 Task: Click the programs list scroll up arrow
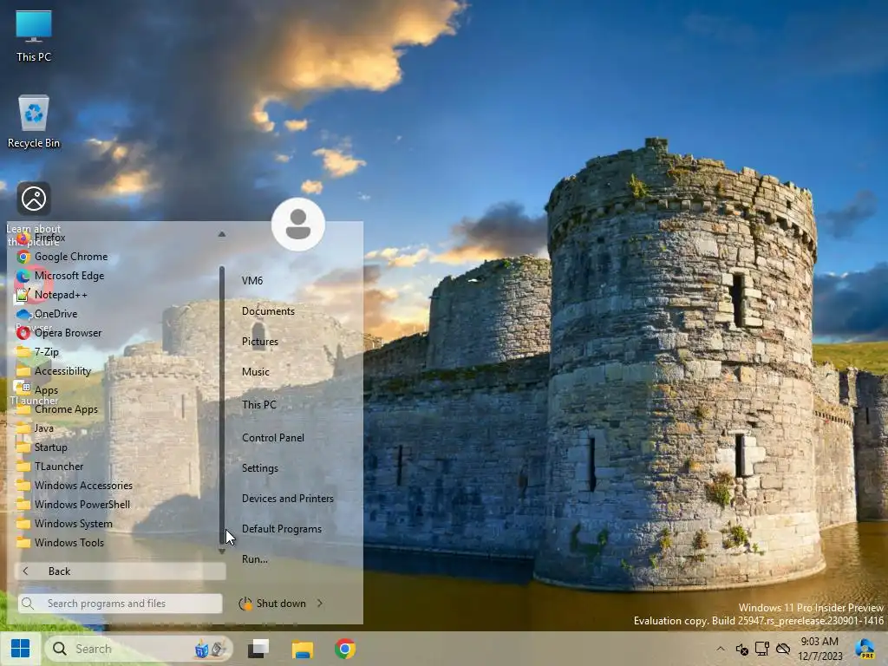(222, 234)
